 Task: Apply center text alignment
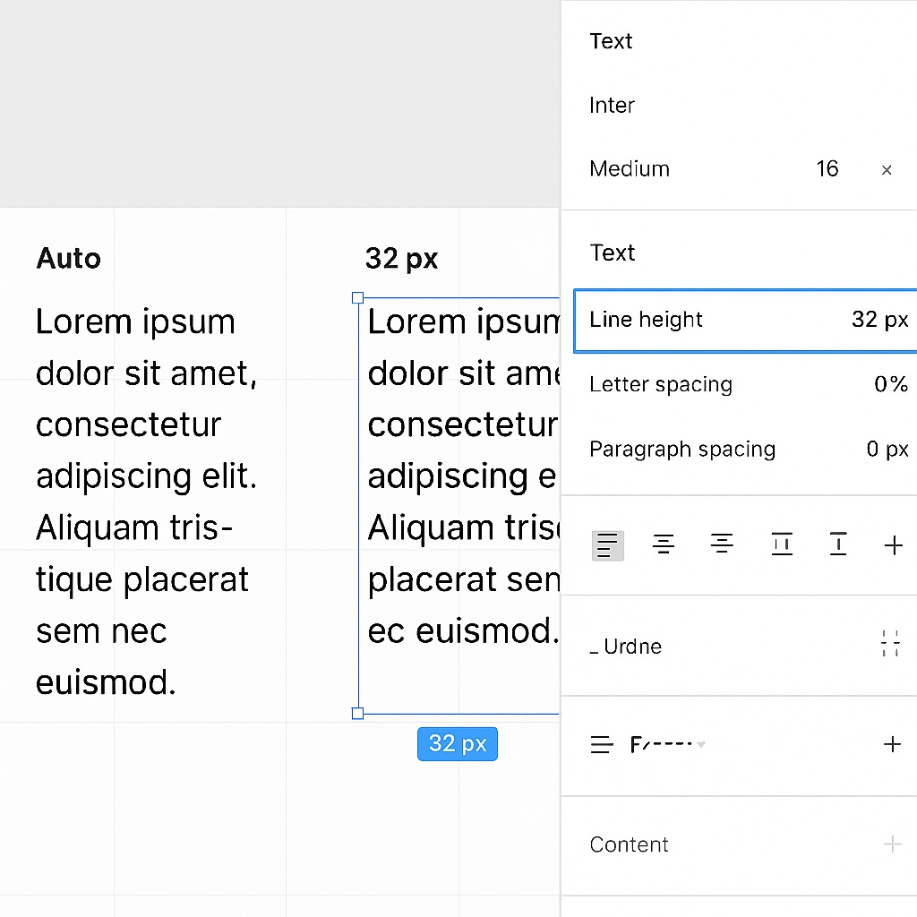click(x=664, y=544)
